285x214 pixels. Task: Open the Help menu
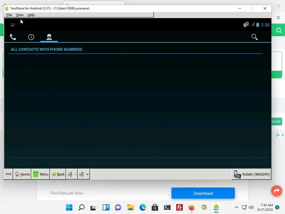click(31, 15)
